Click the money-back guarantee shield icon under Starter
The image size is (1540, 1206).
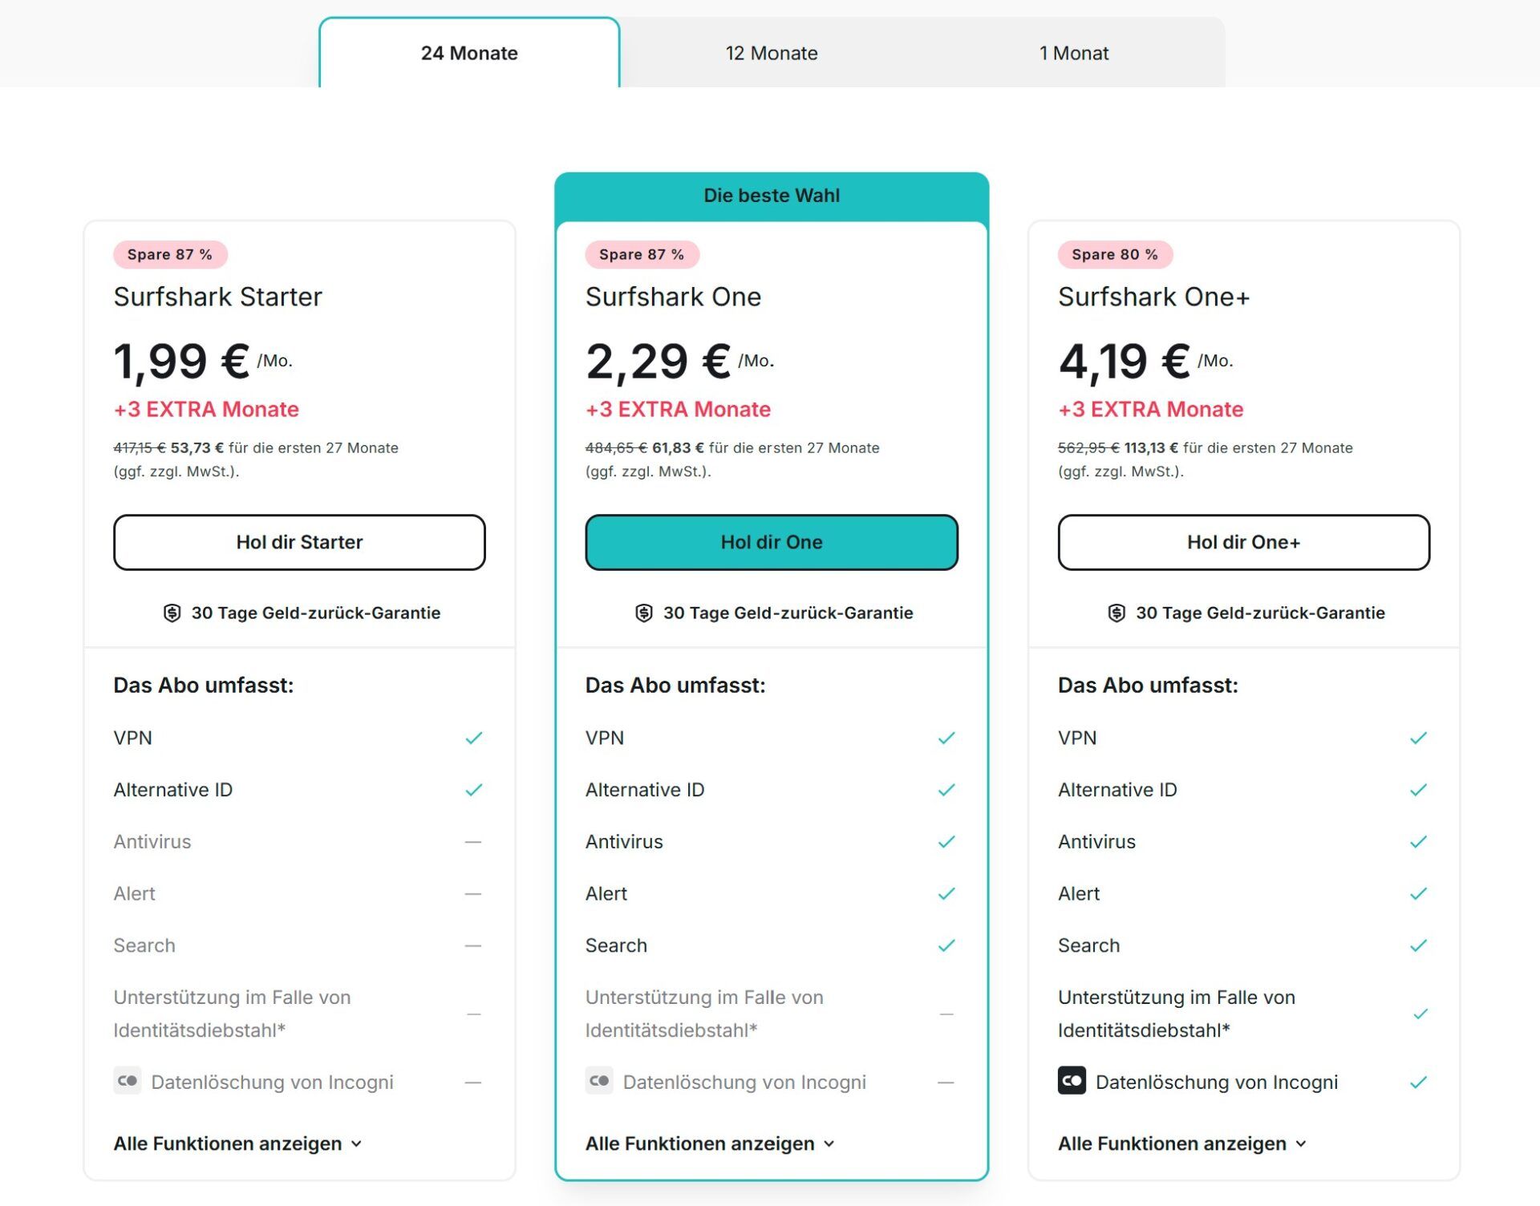point(171,613)
